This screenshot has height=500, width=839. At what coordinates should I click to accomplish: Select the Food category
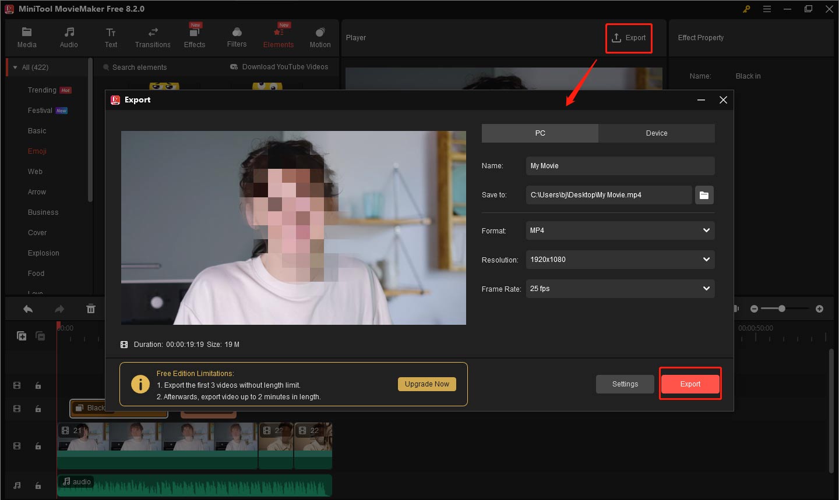36,274
